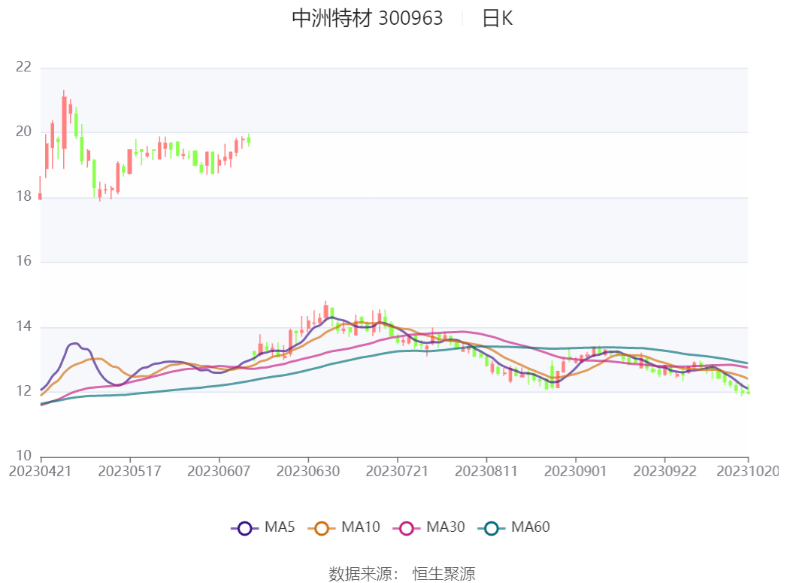Click the 20230630 x-axis date label

[308, 471]
